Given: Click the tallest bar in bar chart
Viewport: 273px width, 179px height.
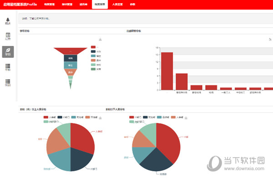Looking at the screenshot, I should (167, 71).
